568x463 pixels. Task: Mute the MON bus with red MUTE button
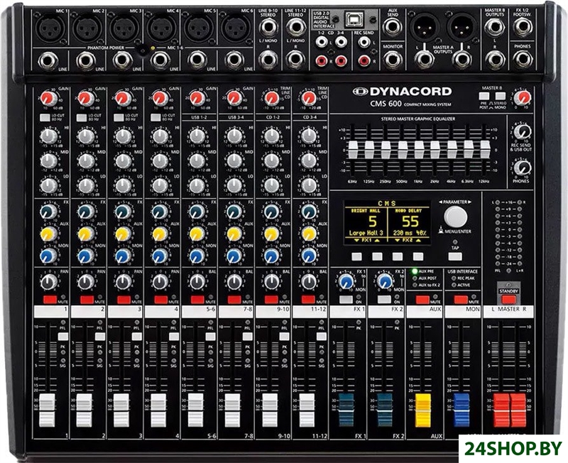(x=461, y=300)
